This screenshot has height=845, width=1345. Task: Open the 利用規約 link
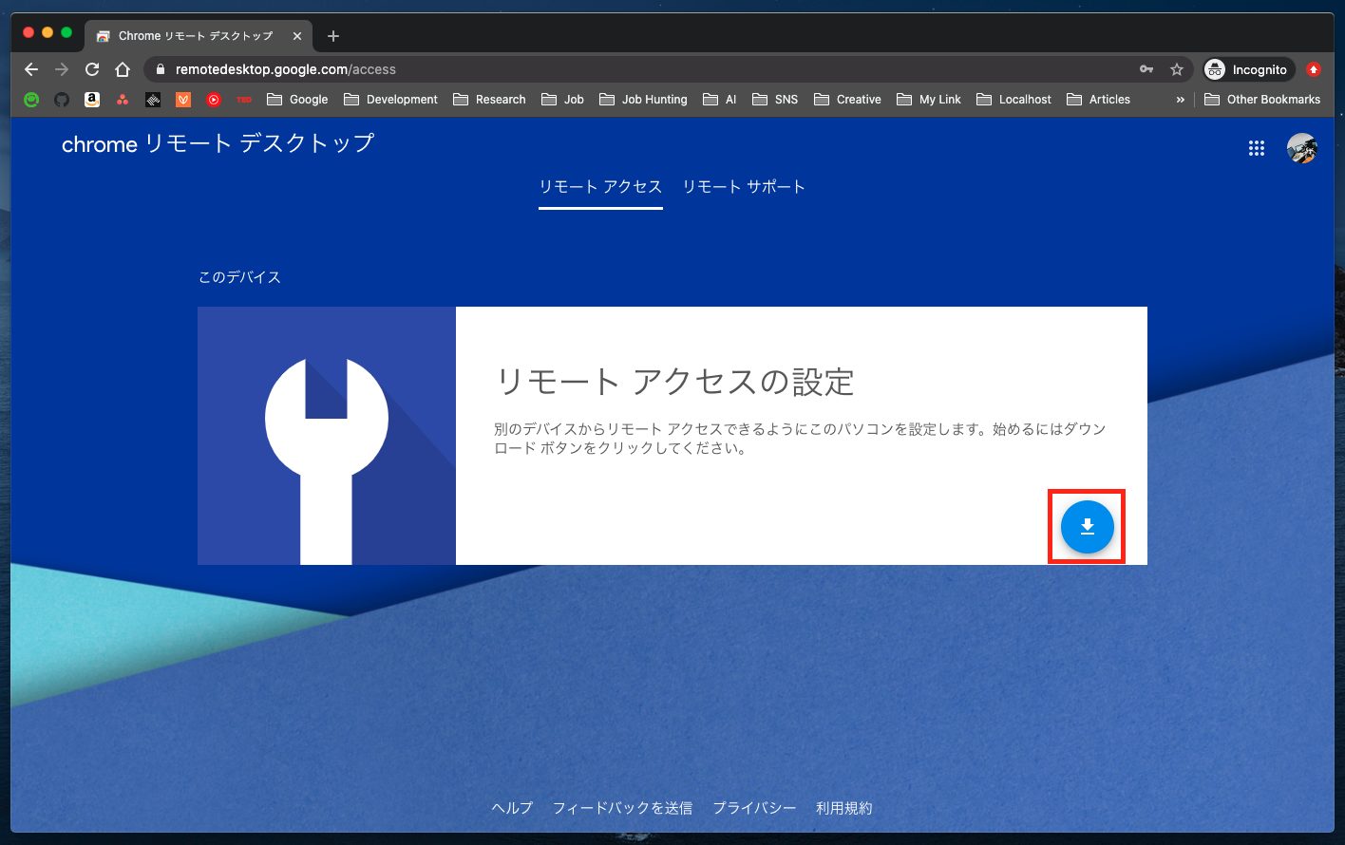coord(843,808)
